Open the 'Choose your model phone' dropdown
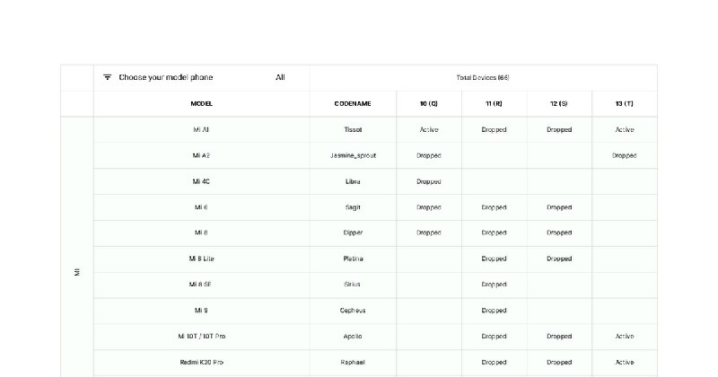This screenshot has height=377, width=718. [x=201, y=77]
